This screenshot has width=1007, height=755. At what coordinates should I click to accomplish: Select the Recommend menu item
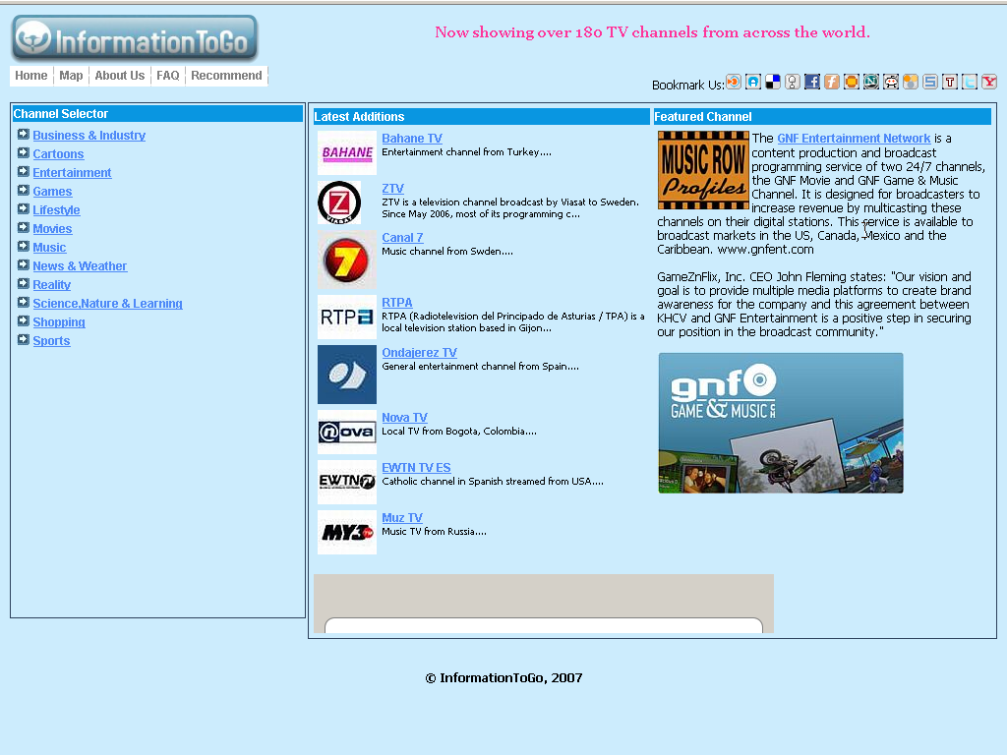(x=227, y=76)
